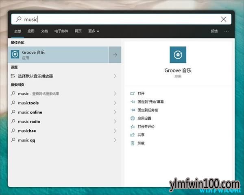Click search icon beside music online
Viewport: 244px width, 195px height.
click(13, 112)
